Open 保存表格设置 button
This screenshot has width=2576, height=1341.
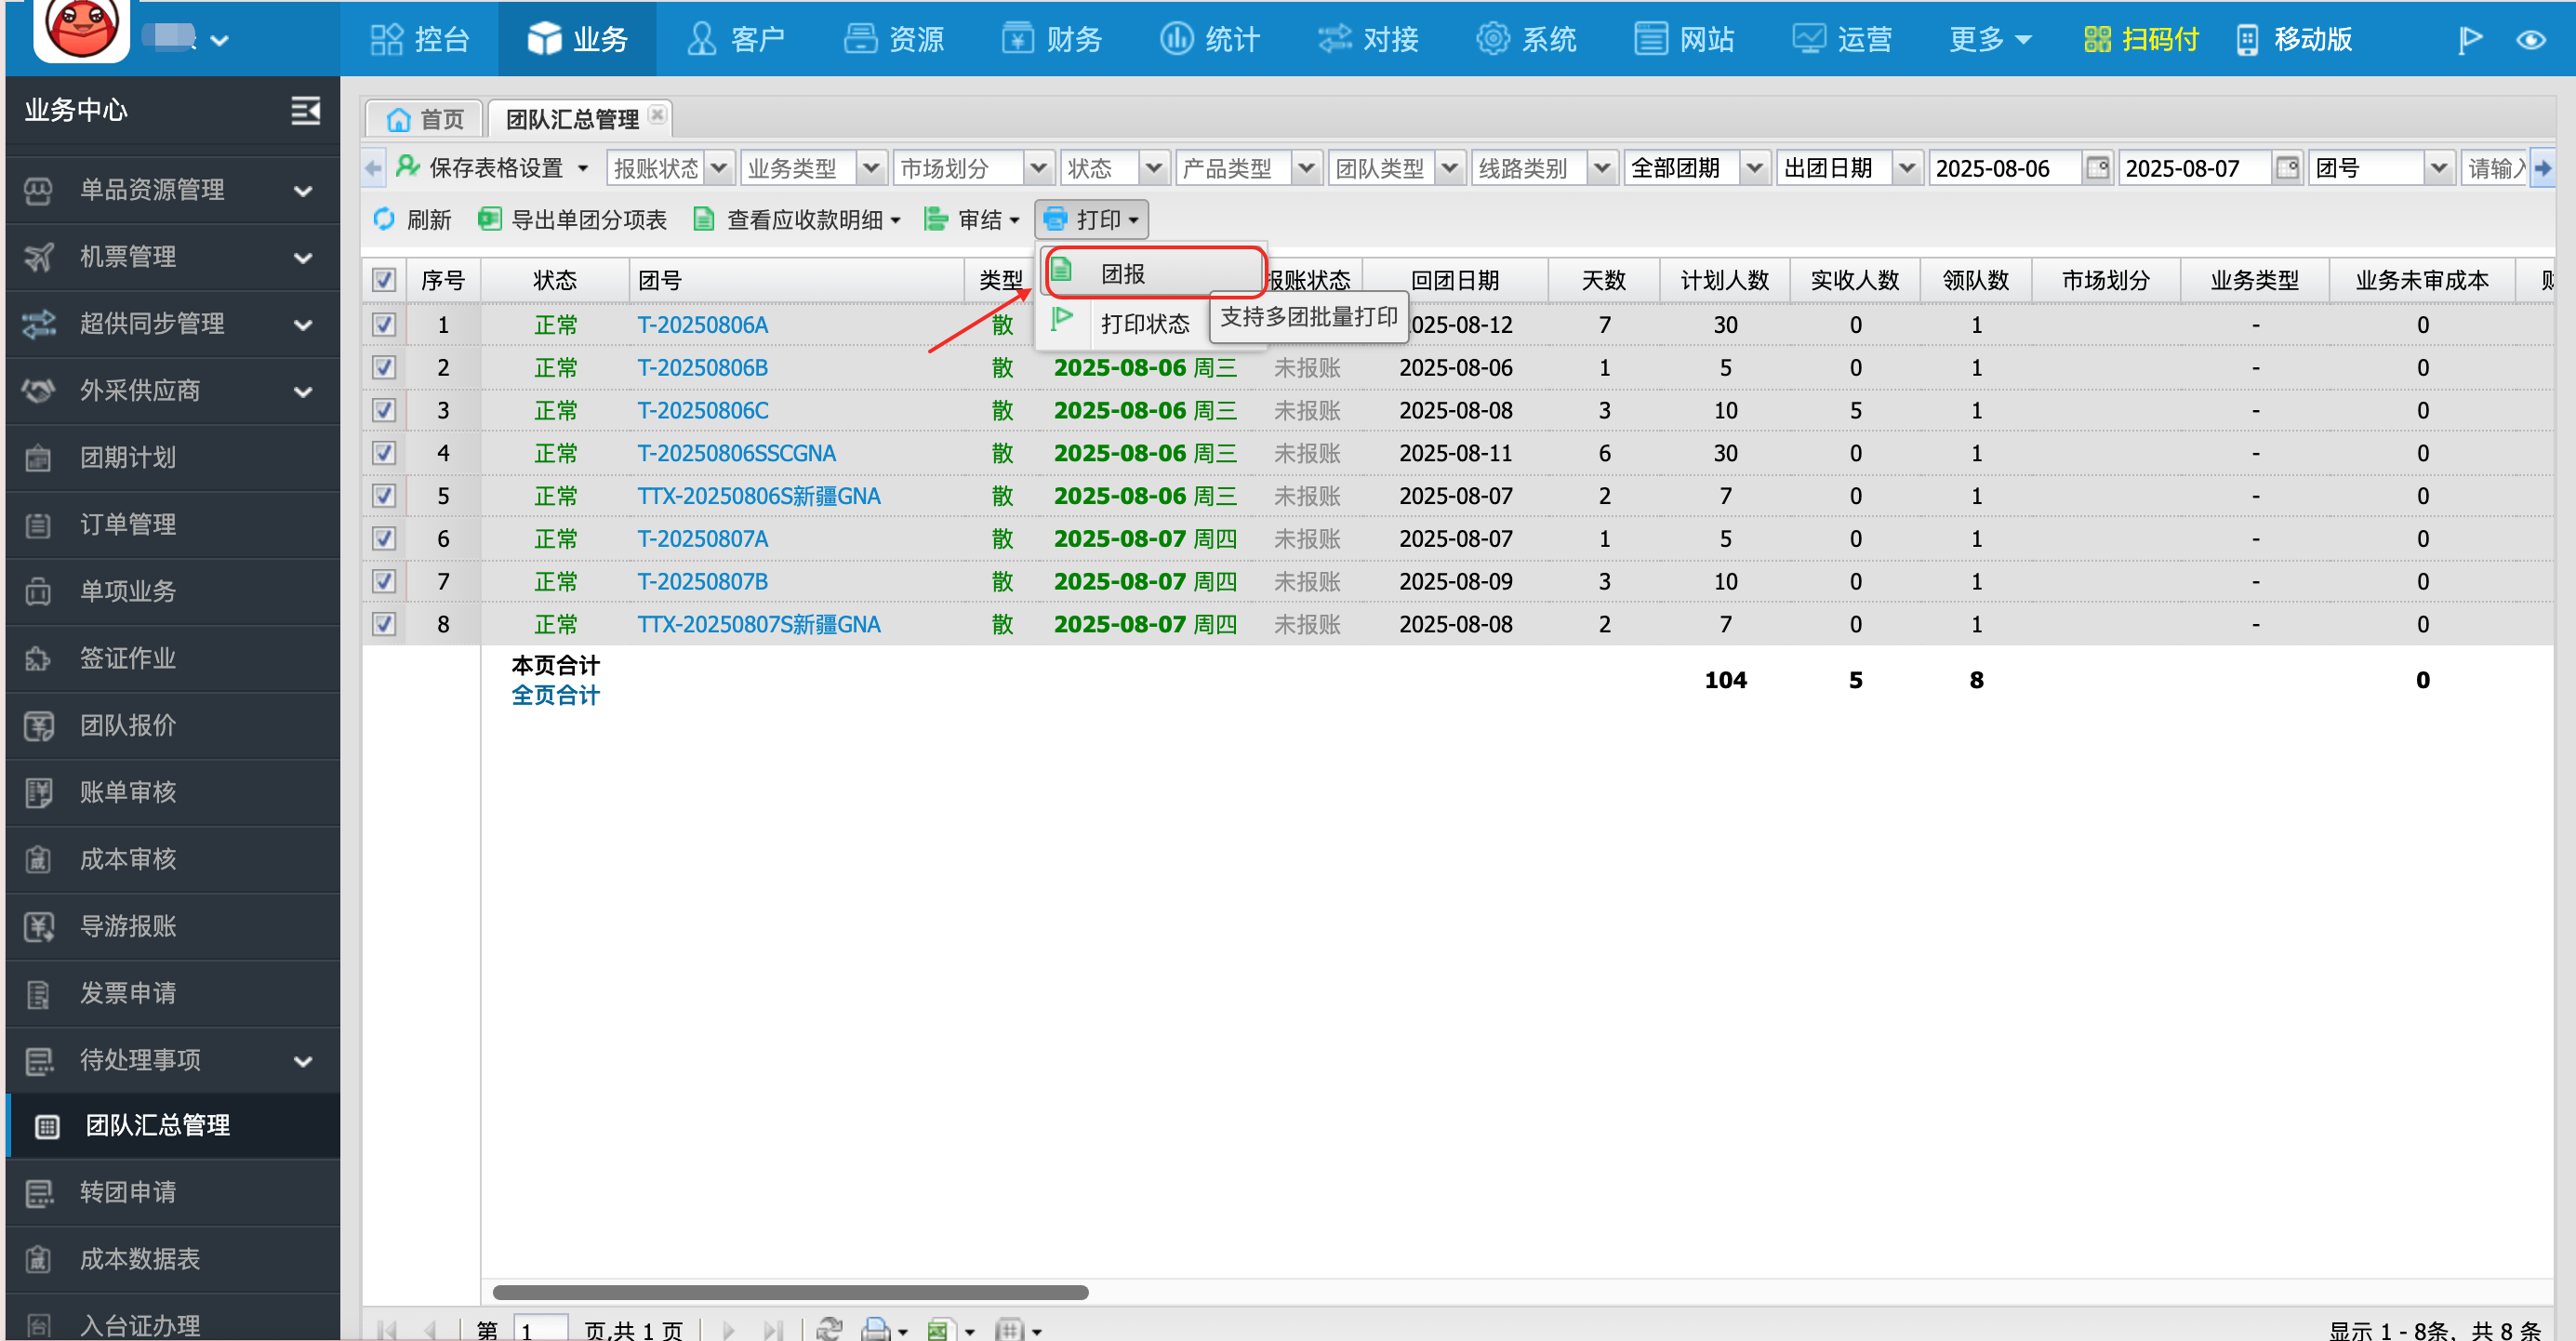pyautogui.click(x=492, y=168)
